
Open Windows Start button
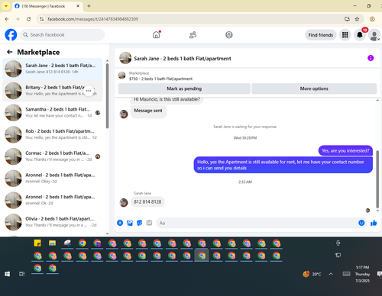click(8, 274)
